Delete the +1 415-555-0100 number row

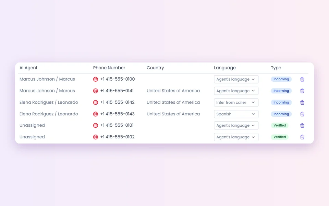click(302, 79)
